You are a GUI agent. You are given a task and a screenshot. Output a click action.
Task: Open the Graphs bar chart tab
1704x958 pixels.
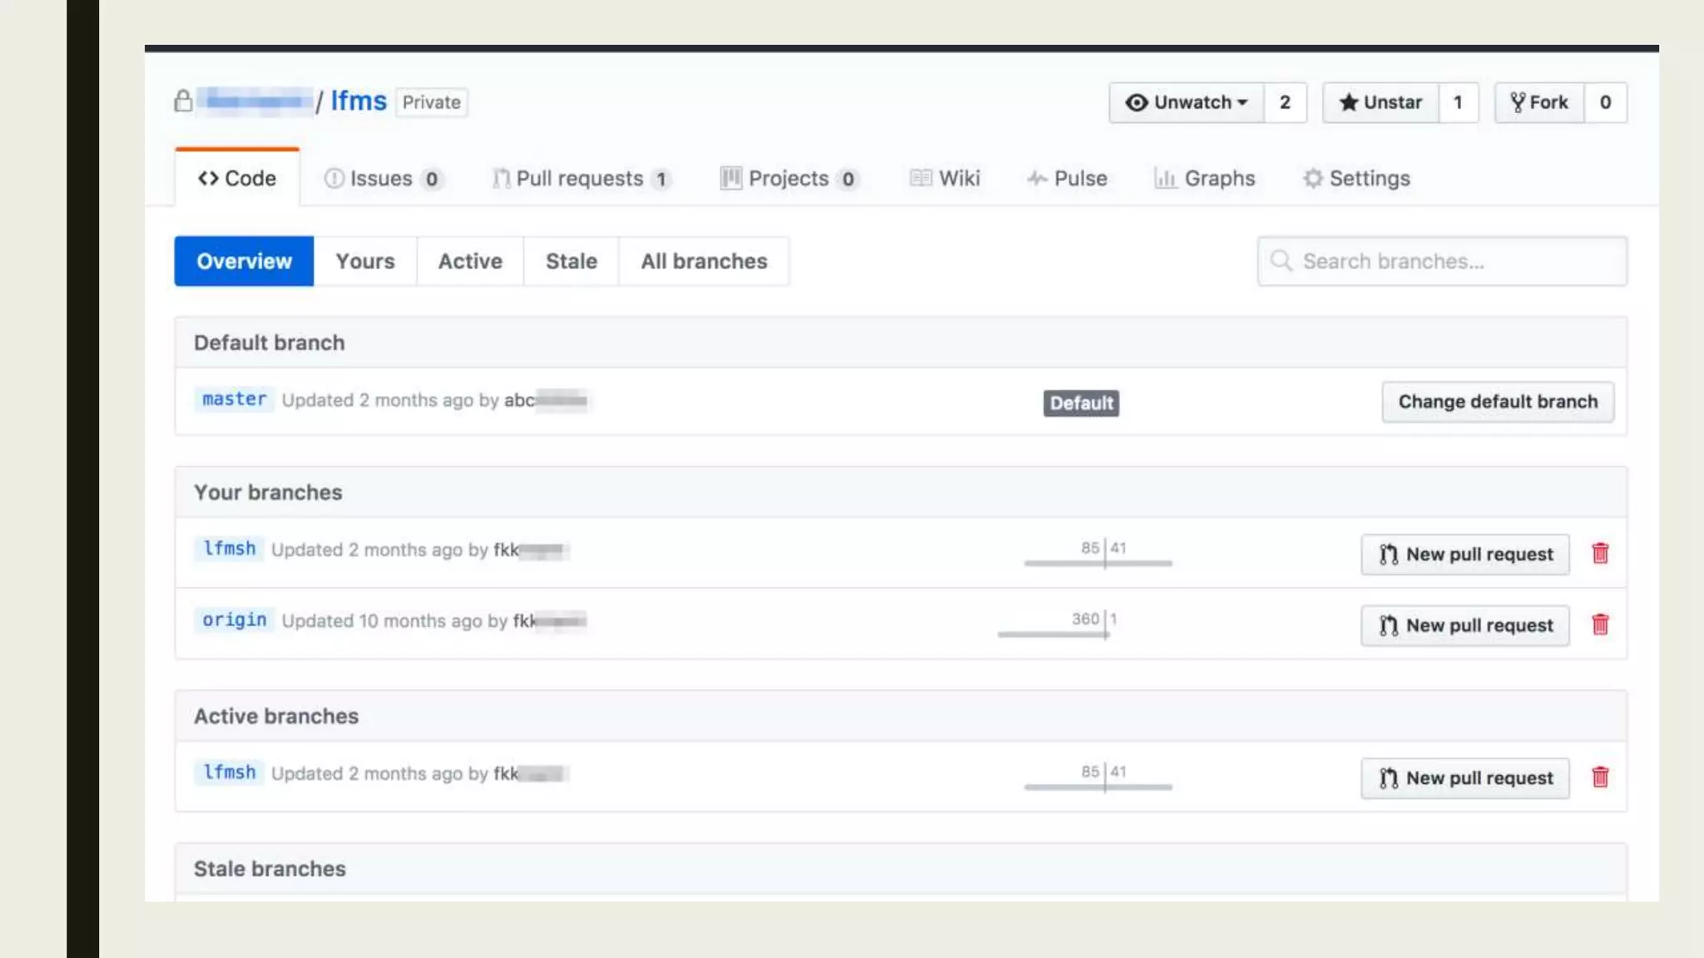coord(1204,179)
